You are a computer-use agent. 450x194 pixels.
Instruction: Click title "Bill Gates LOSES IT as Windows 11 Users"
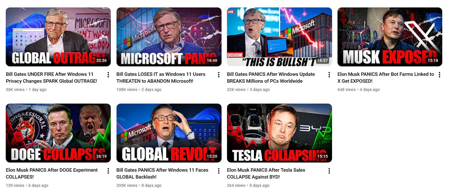coord(161,74)
